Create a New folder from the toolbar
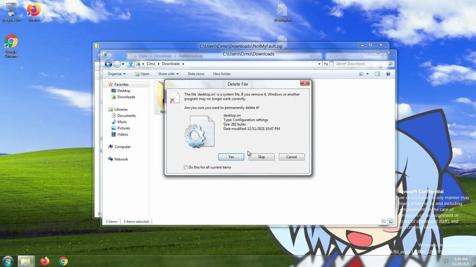 222,74
